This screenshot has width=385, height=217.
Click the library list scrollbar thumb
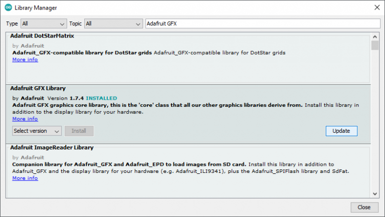(374, 46)
